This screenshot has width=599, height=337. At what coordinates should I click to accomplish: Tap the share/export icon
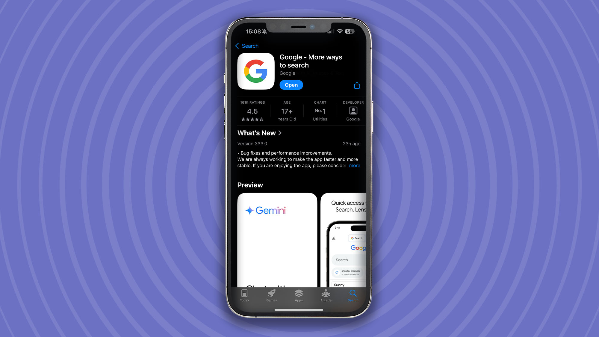[x=356, y=85]
